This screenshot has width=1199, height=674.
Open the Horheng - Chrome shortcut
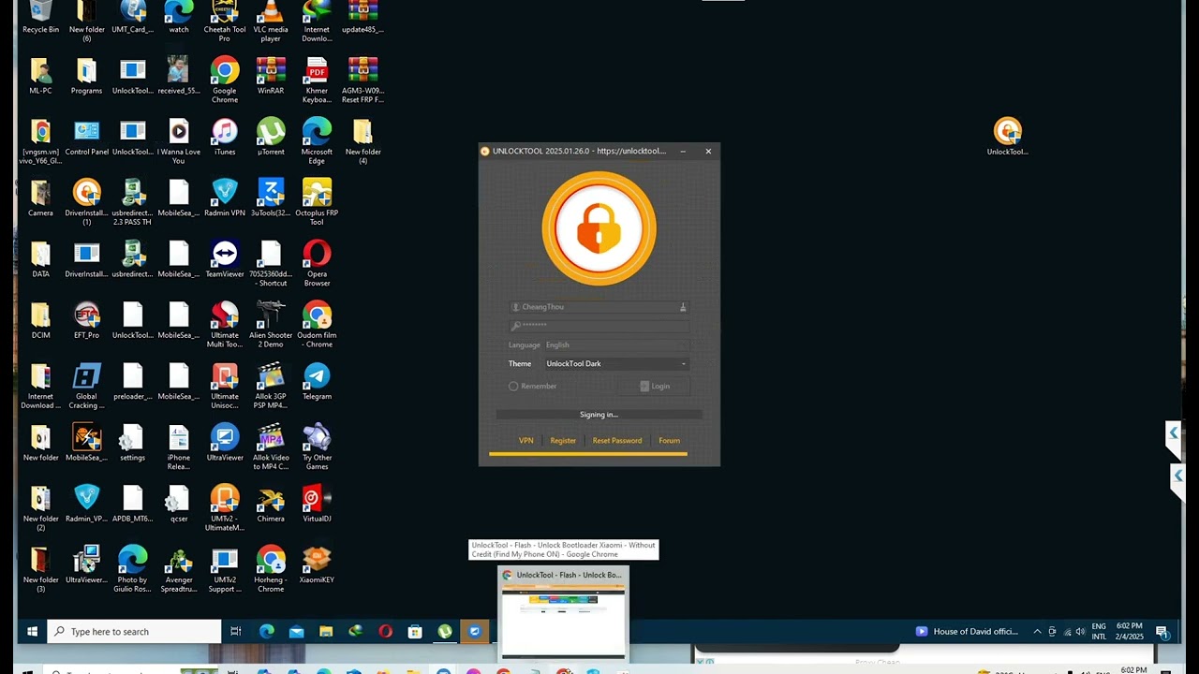pos(271,568)
